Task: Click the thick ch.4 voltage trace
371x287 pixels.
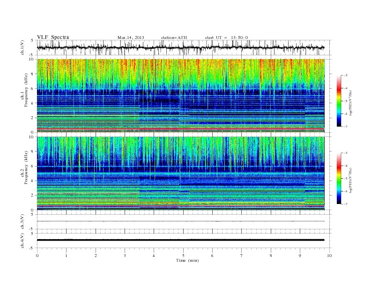Action: pyautogui.click(x=180, y=240)
